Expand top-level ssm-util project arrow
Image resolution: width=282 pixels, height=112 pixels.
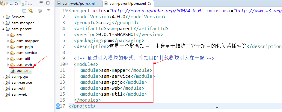pos(3,88)
